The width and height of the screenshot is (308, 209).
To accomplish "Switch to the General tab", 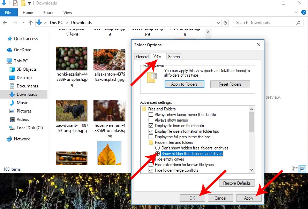I will pyautogui.click(x=142, y=57).
